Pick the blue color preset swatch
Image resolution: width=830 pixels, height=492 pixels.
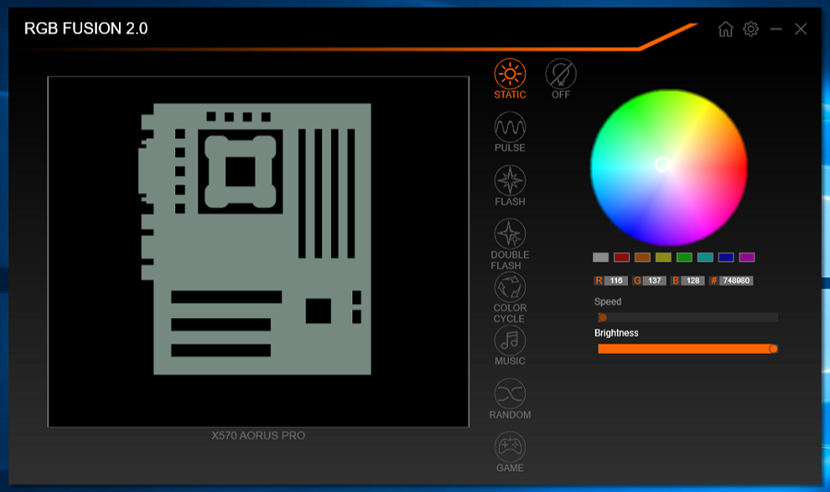(x=726, y=257)
